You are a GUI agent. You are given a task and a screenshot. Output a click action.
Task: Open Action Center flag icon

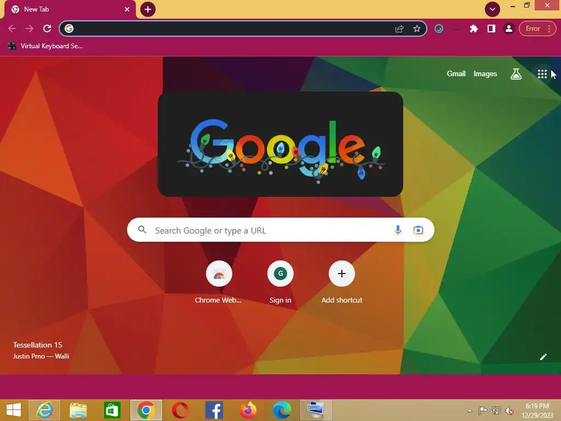[x=483, y=411]
